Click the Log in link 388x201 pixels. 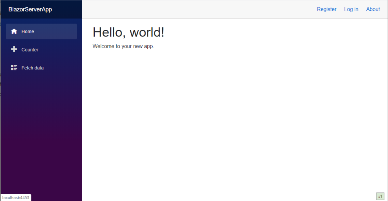351,9
